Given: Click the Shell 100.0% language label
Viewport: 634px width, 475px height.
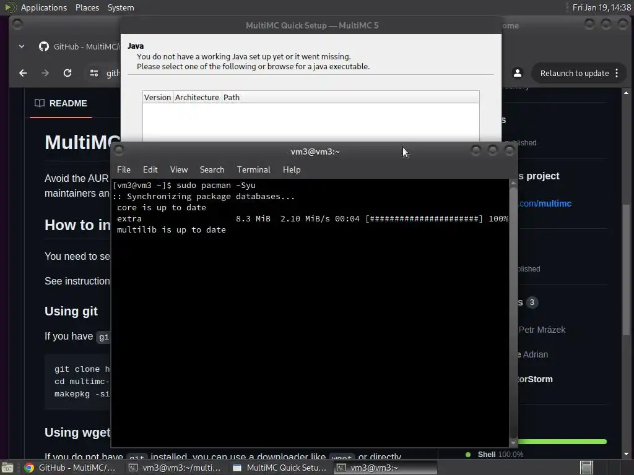Looking at the screenshot, I should (500, 455).
